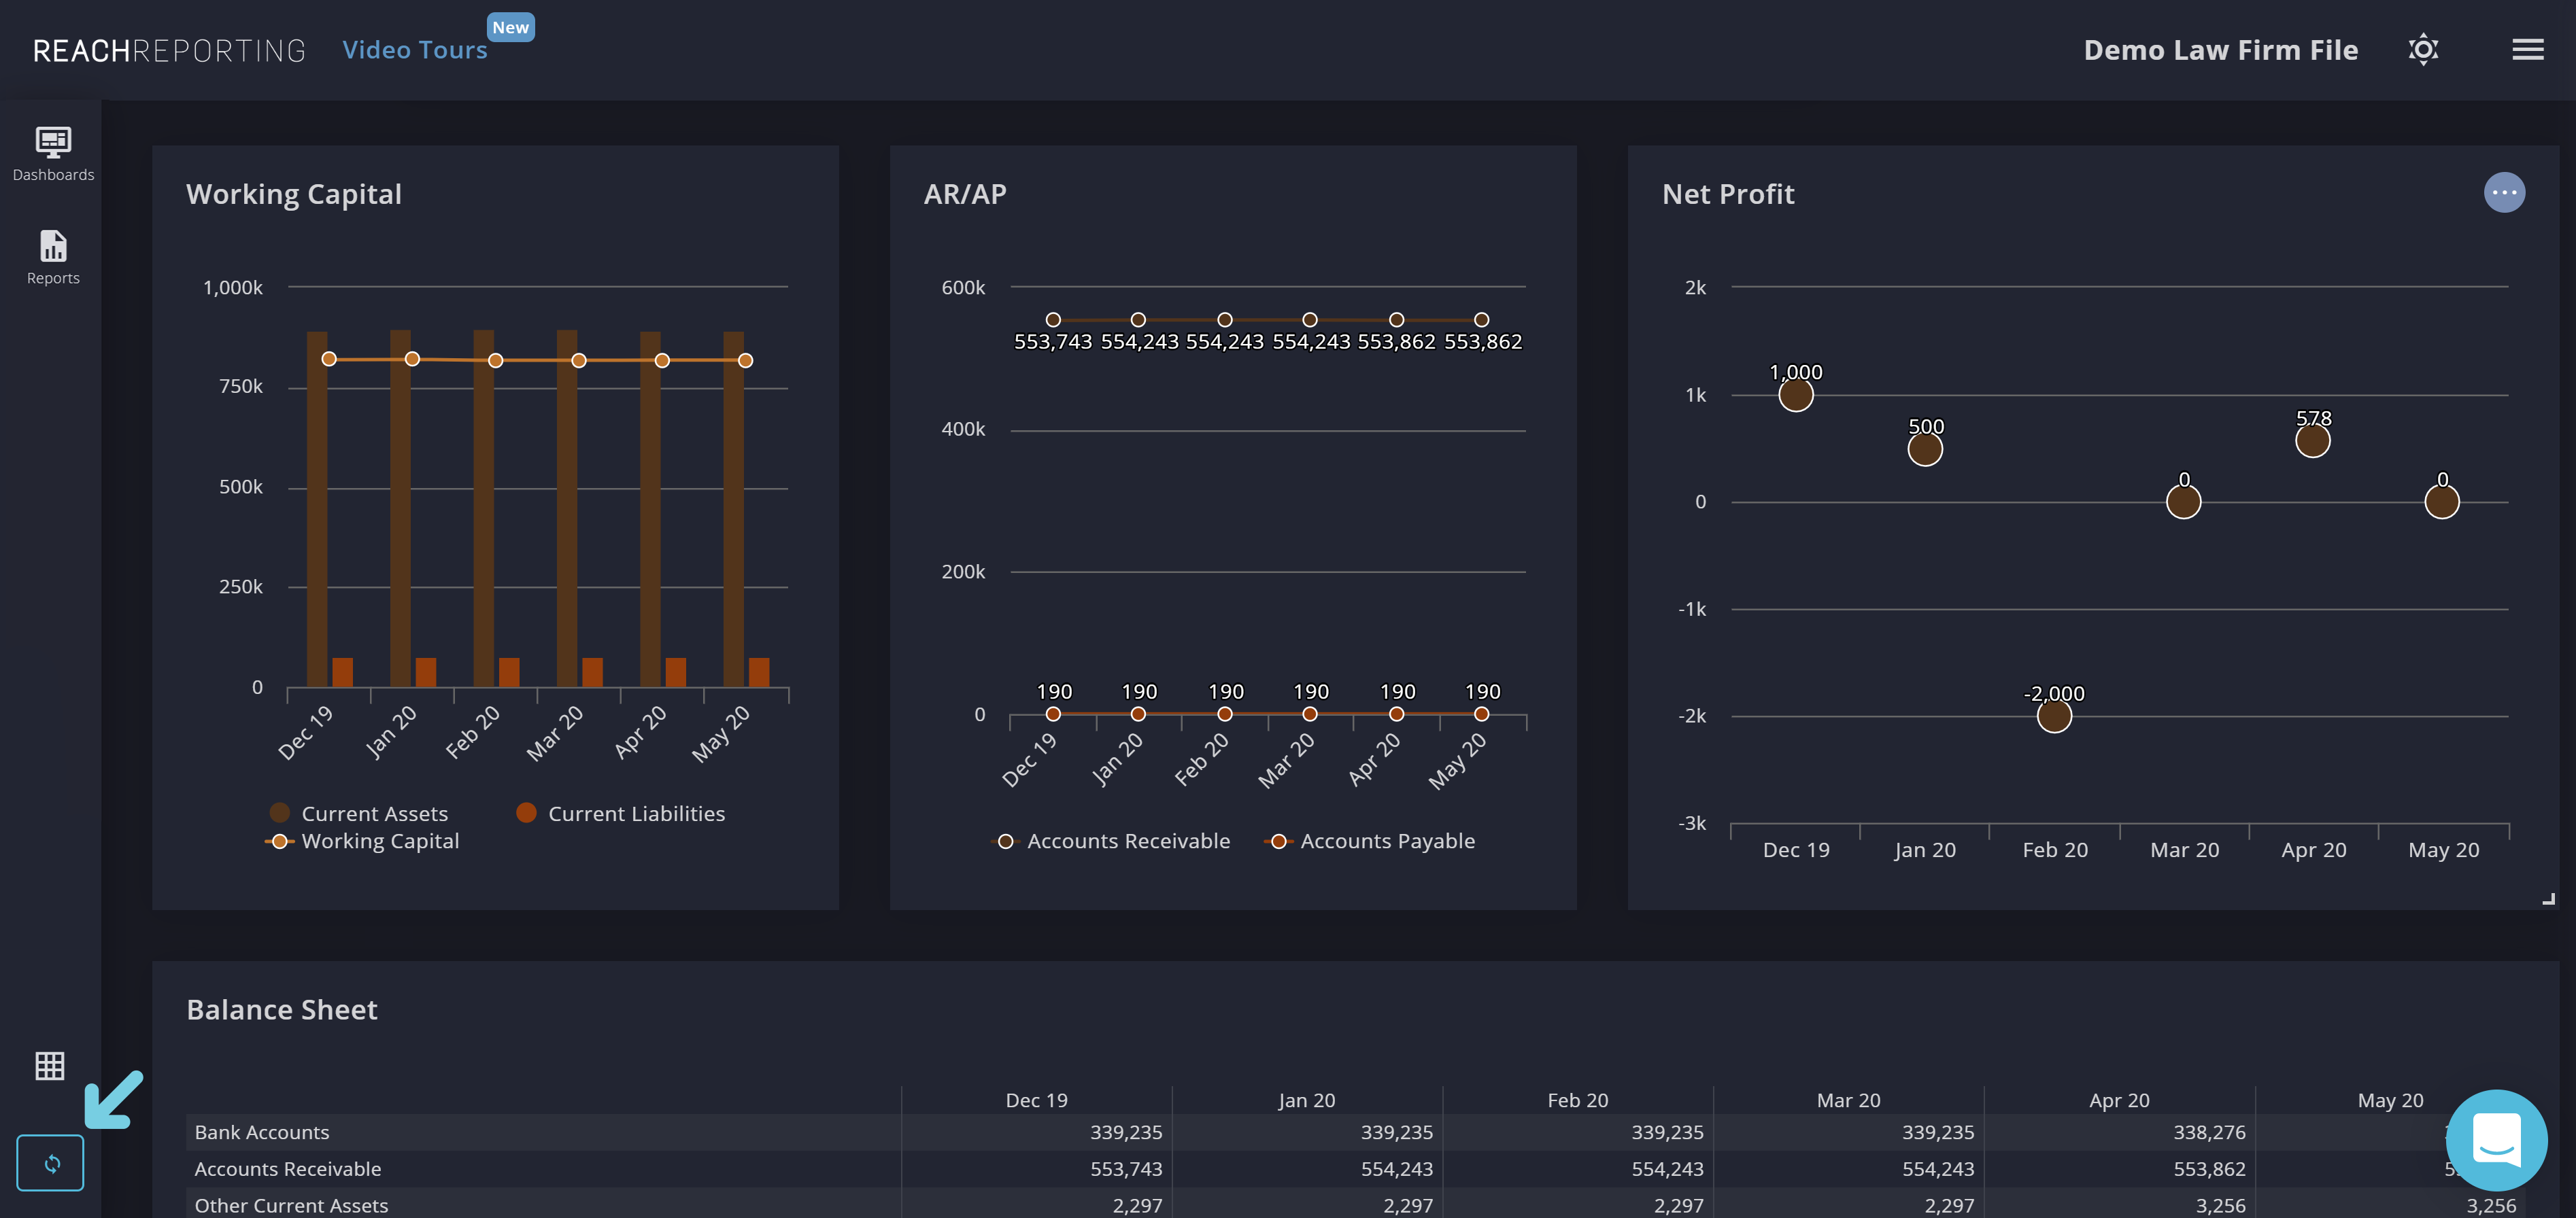The image size is (2576, 1218).
Task: Toggle Accounts Payable legend item
Action: (x=1371, y=841)
